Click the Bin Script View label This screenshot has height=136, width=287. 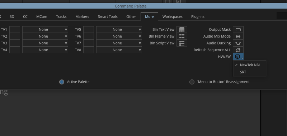tap(162, 43)
